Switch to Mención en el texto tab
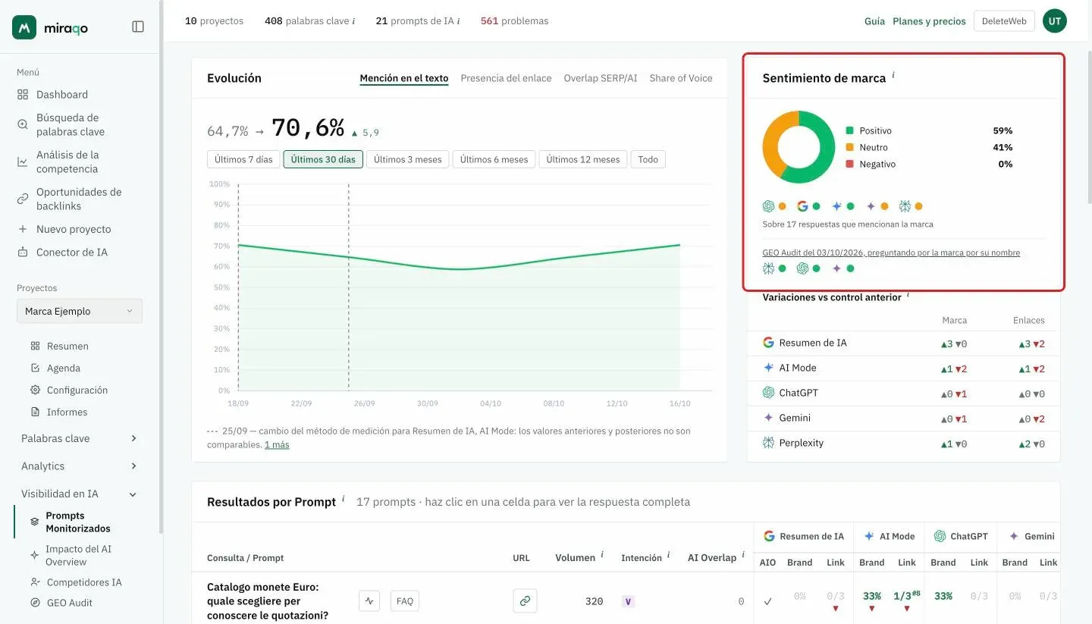1092x624 pixels. tap(404, 78)
